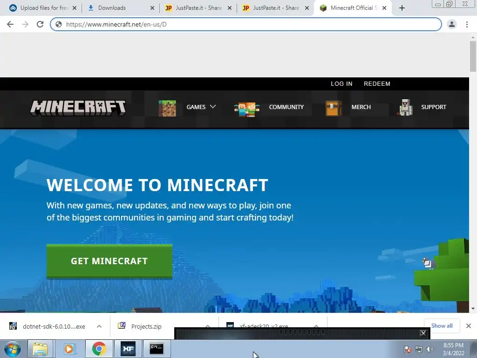Click the grass block icon beside Games
Screen dimensions: 477x358
tap(167, 108)
